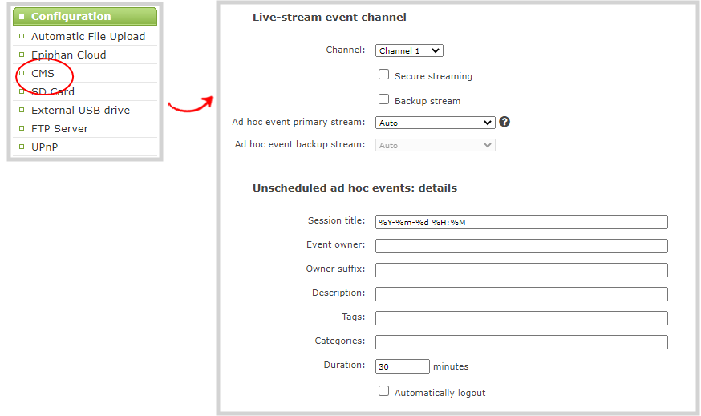
Task: Expand Ad hoc event primary stream dropdown
Action: 435,123
